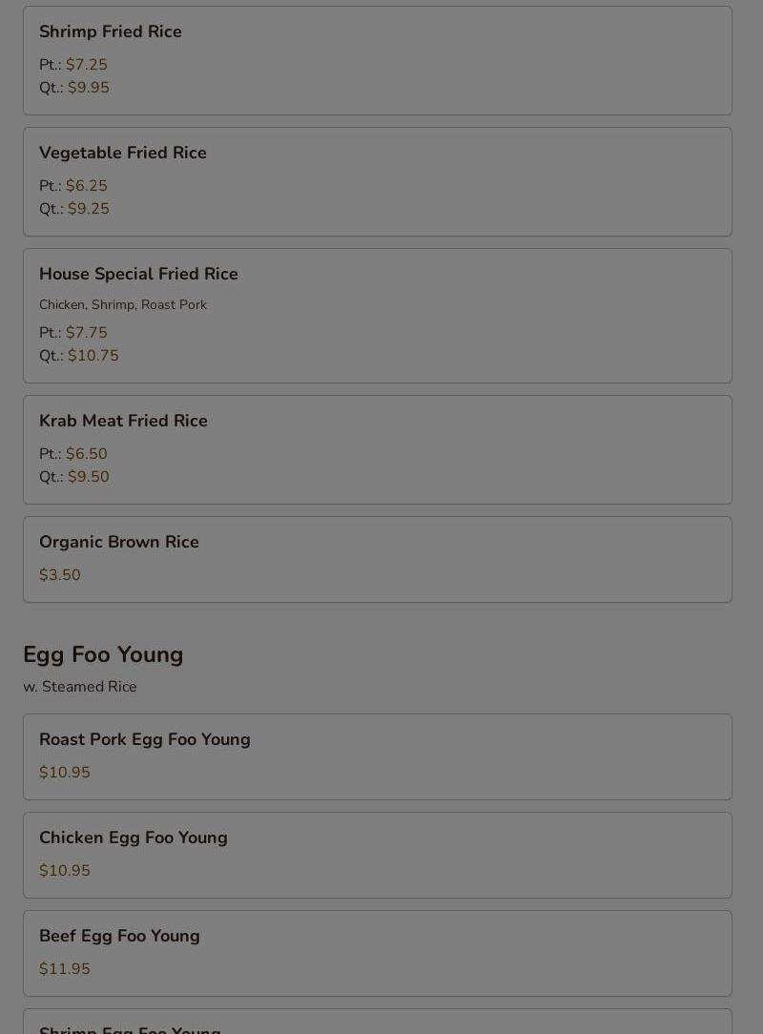Click the Organic Brown Rice $3.50 price
This screenshot has height=1034, width=763.
click(60, 575)
